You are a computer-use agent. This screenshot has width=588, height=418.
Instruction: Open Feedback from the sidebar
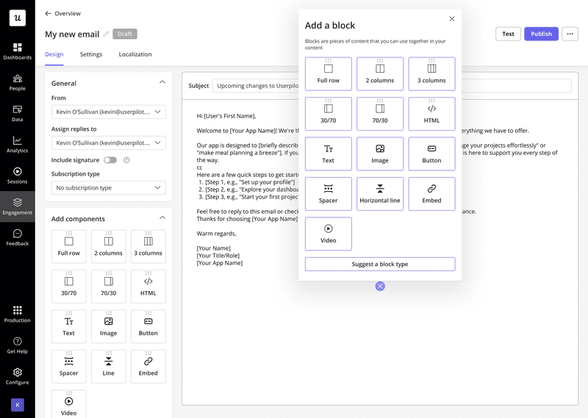[17, 237]
